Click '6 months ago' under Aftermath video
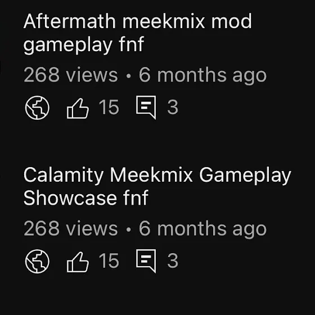This screenshot has height=315, width=315. coord(202,75)
